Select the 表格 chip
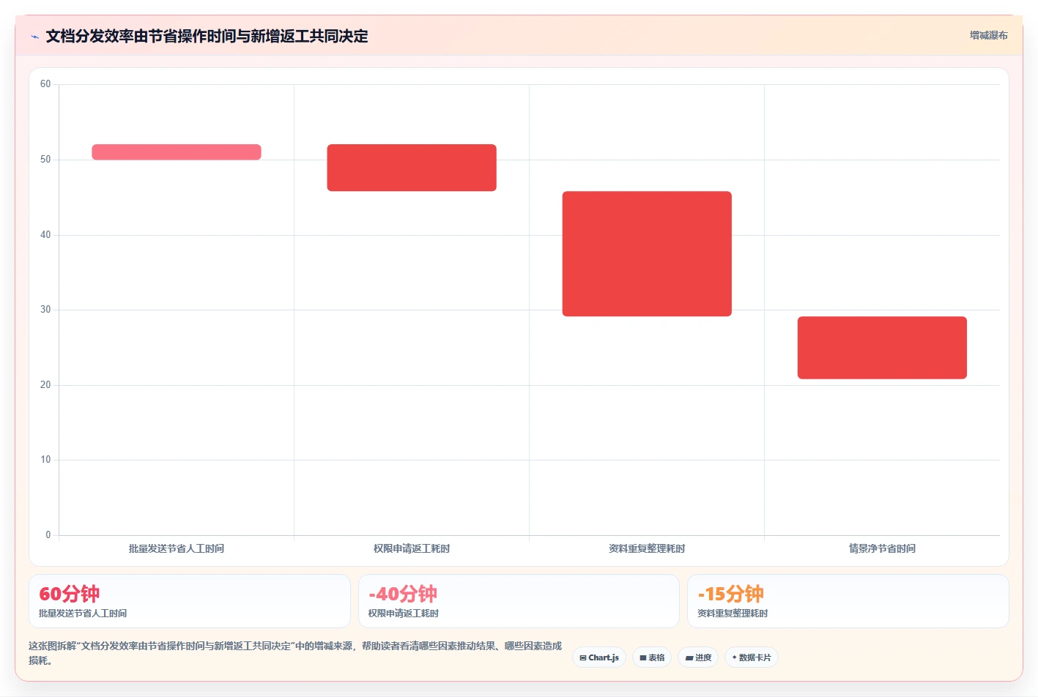The image size is (1038, 697). point(652,657)
